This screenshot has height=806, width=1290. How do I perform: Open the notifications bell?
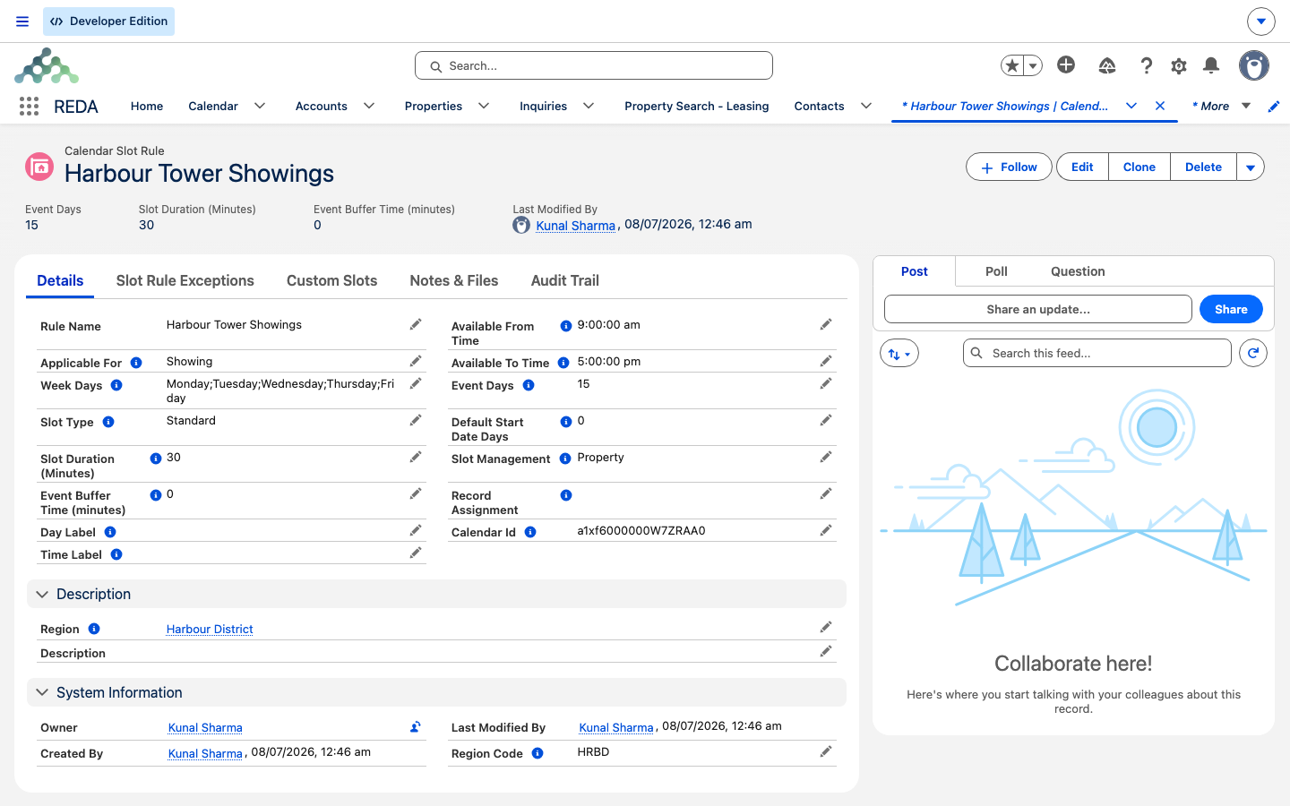tap(1211, 65)
